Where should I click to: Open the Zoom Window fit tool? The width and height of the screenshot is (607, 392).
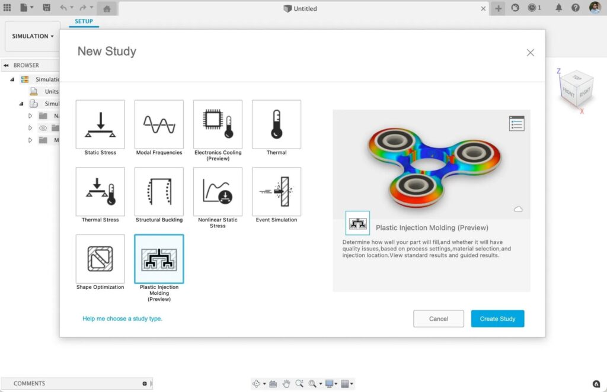312,384
